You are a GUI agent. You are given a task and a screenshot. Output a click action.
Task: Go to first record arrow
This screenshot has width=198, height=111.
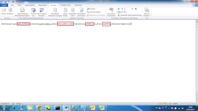tap(118, 9)
